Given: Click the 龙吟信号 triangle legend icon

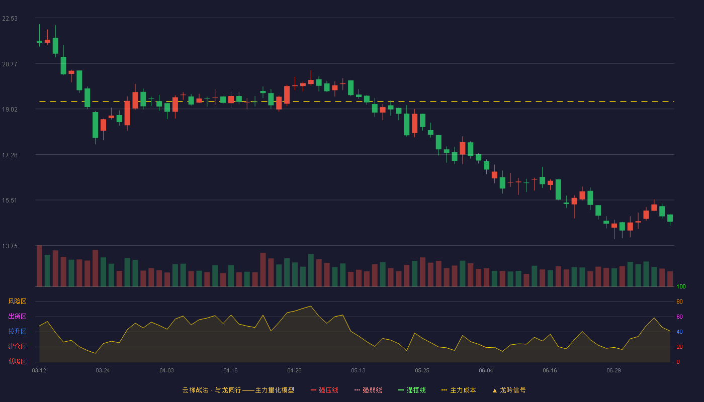Looking at the screenshot, I should 495,390.
